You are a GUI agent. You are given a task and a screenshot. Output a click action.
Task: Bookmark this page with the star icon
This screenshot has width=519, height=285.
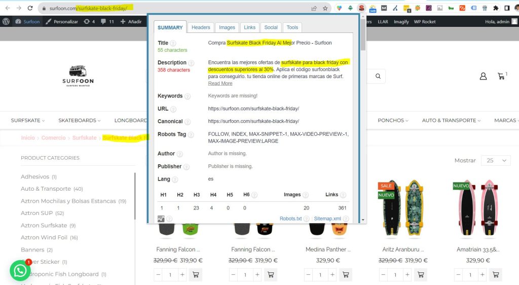click(325, 8)
